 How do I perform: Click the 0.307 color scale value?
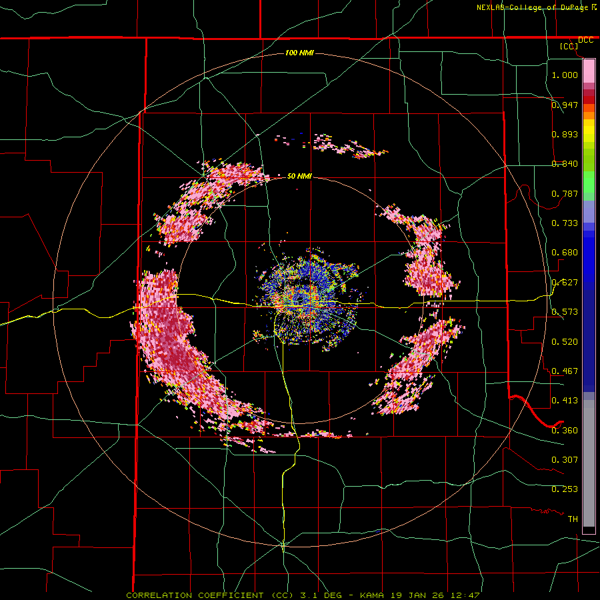(565, 459)
